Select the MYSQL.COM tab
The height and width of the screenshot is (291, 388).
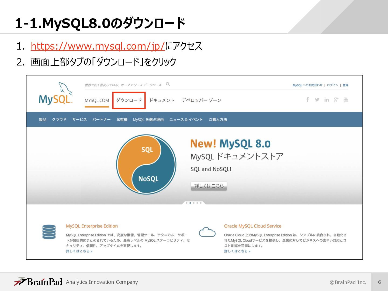pyautogui.click(x=97, y=101)
